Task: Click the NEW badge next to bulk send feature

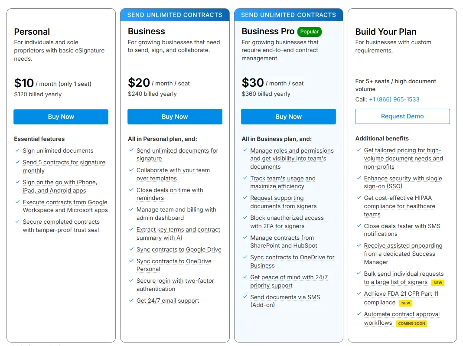Action: 437,282
